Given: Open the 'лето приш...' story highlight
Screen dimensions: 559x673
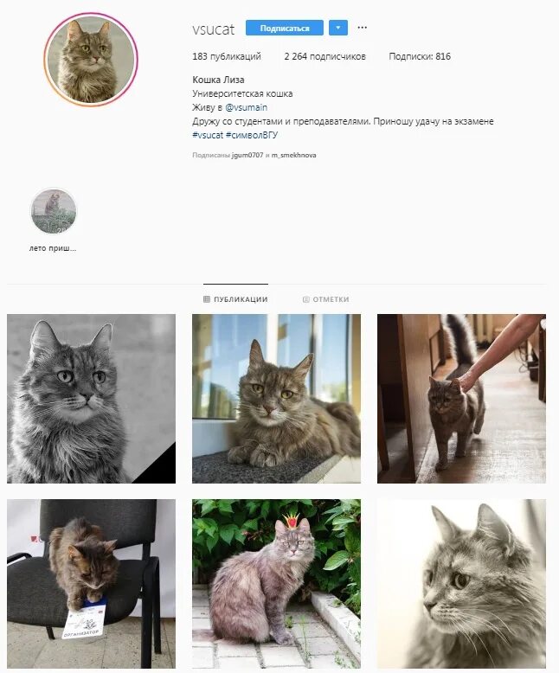Looking at the screenshot, I should (54, 211).
